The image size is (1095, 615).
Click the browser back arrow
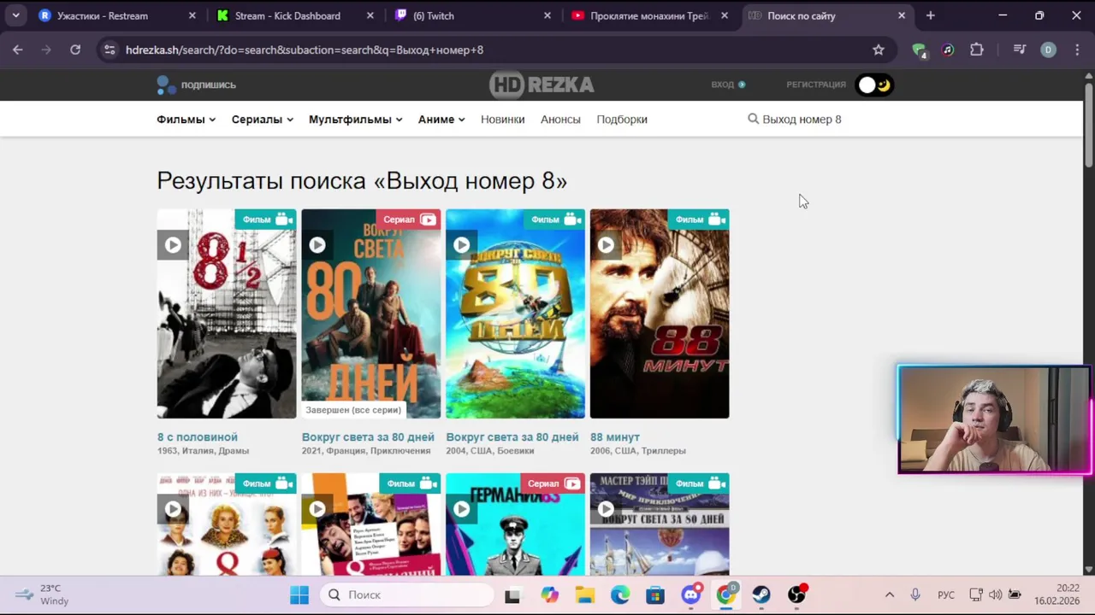click(18, 50)
